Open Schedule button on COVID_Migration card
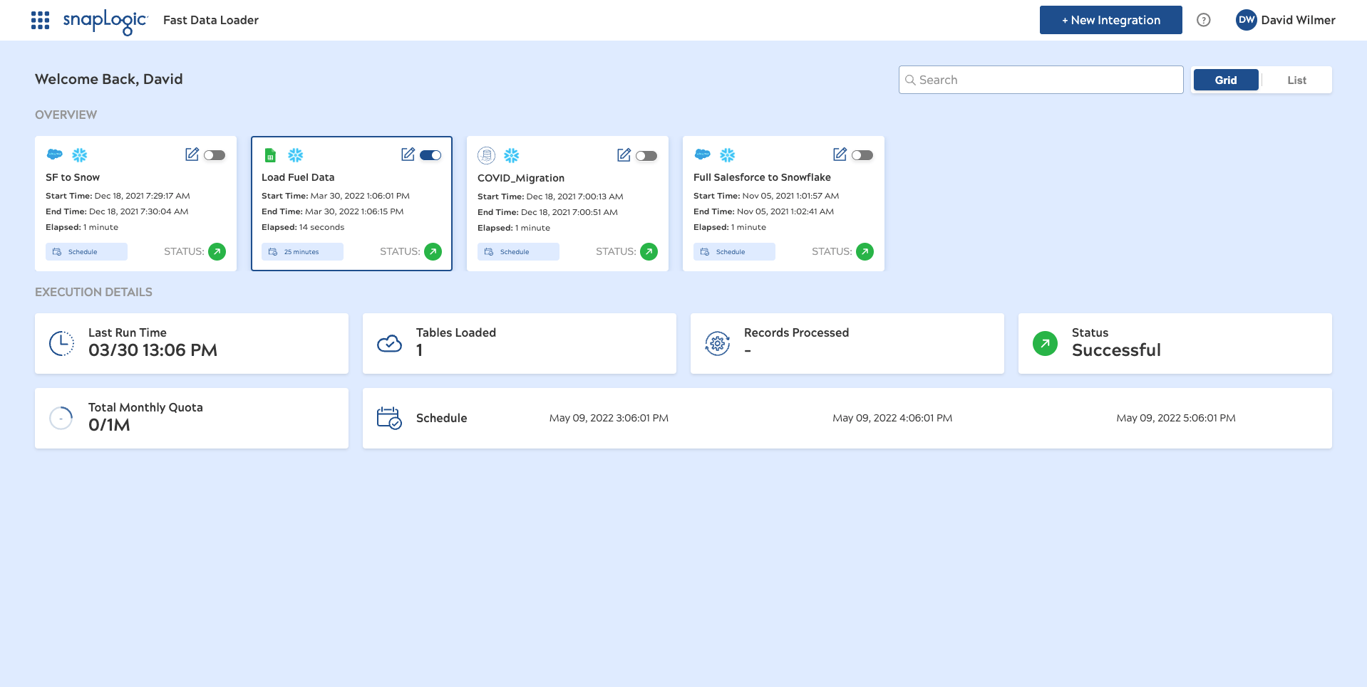Viewport: 1367px width, 687px height. pos(518,252)
